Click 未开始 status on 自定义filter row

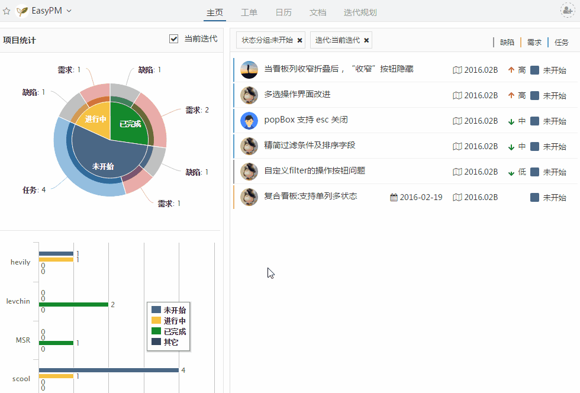coord(555,172)
